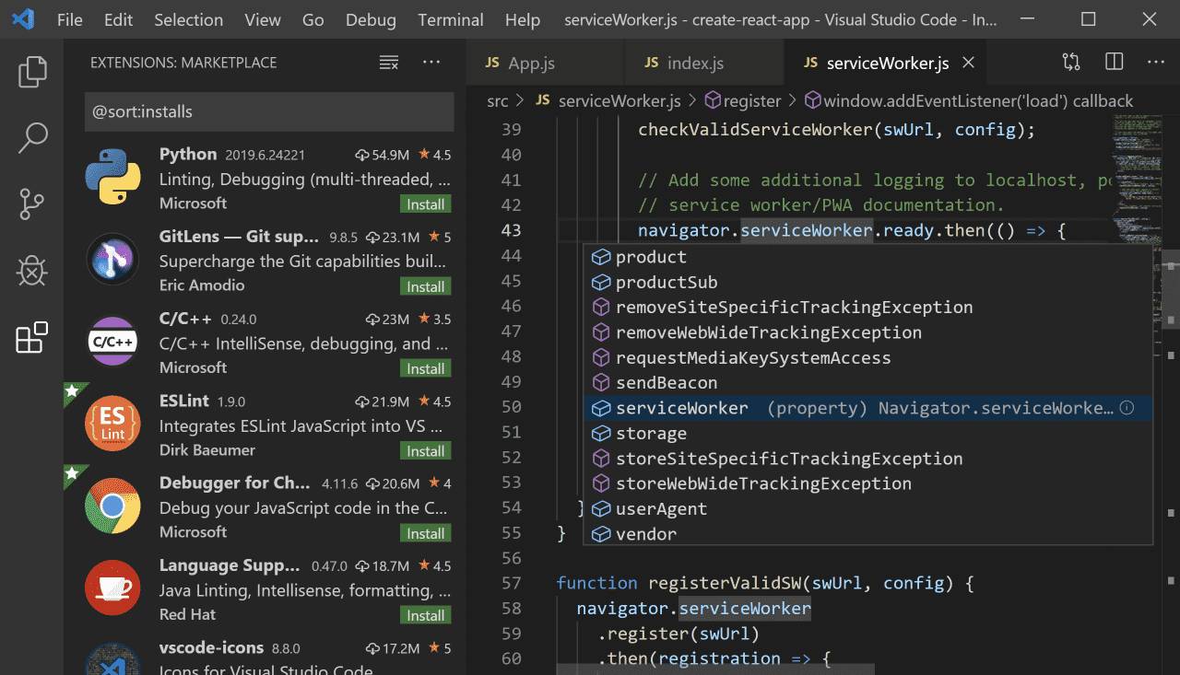Open the Selection menu
Viewport: 1180px width, 675px height.
(x=188, y=19)
